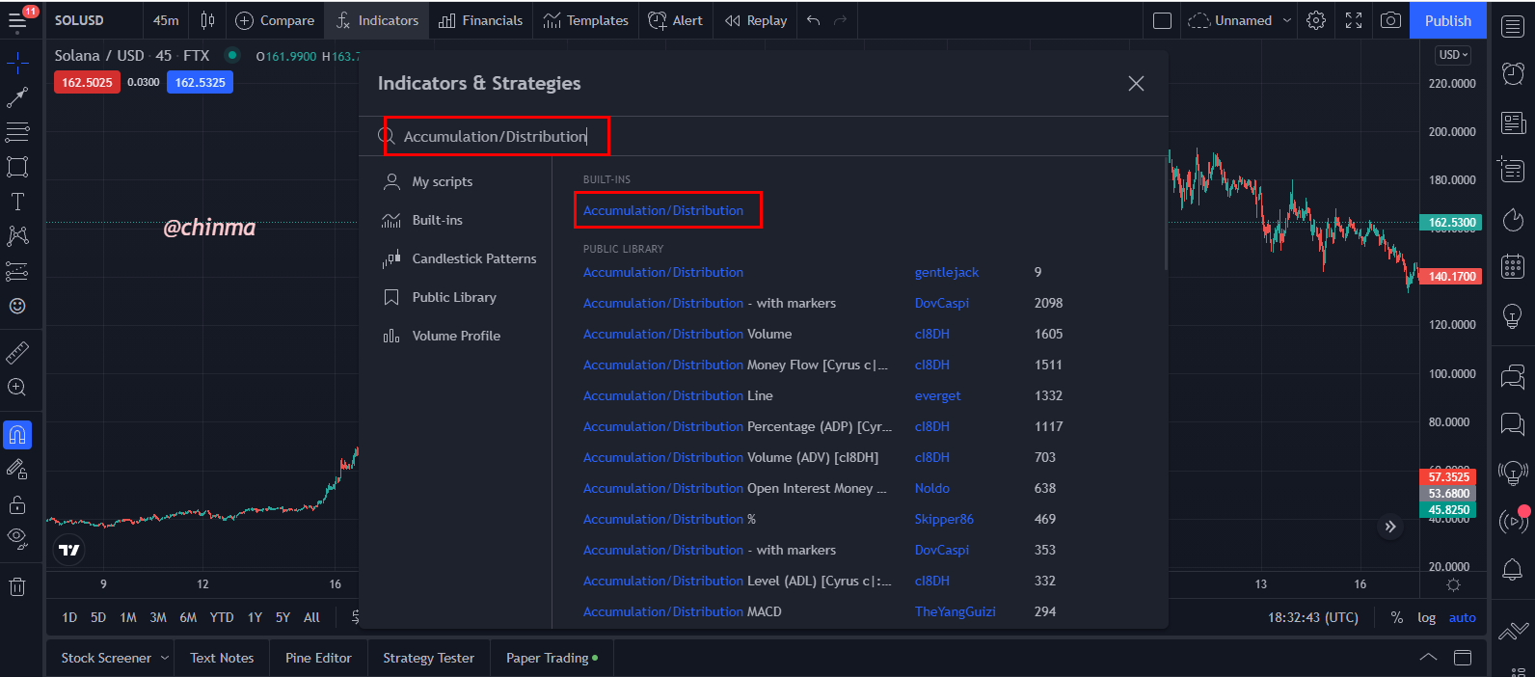Open the Fibonacci/gann tools icon
The image size is (1535, 677).
pyautogui.click(x=17, y=132)
